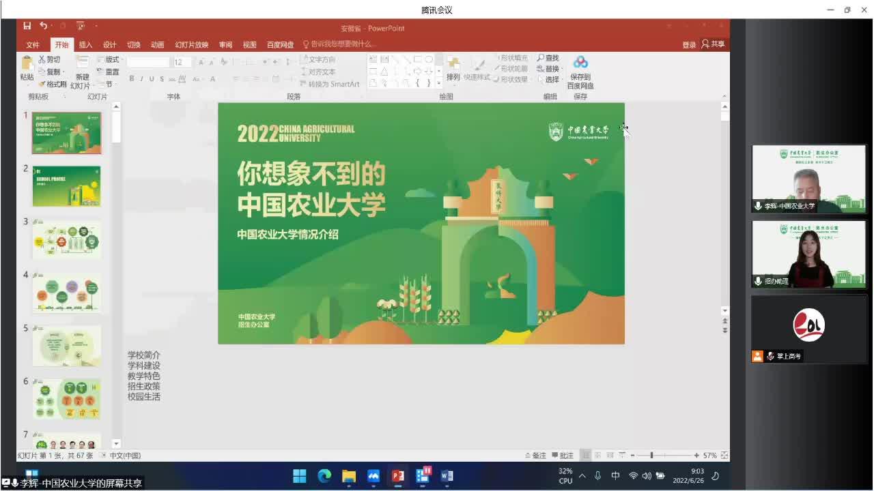Viewport: 874px width, 491px height.
Task: Expand Clipboard (剪贴板) group launcher
Action: pyautogui.click(x=65, y=97)
